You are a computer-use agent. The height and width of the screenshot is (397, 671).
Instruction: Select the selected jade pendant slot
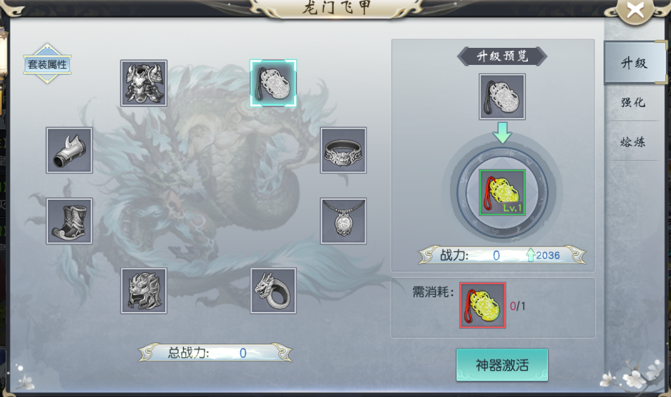click(x=273, y=83)
